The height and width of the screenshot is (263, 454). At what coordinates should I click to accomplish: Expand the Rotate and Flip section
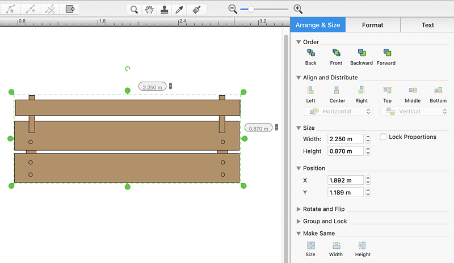(x=299, y=209)
